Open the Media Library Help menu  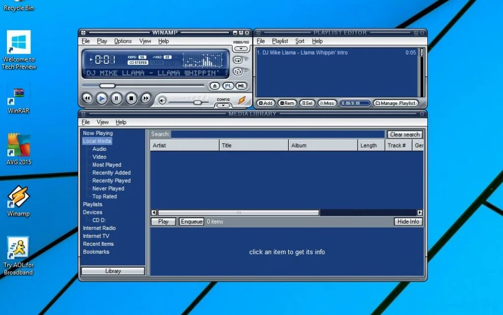[x=121, y=122]
